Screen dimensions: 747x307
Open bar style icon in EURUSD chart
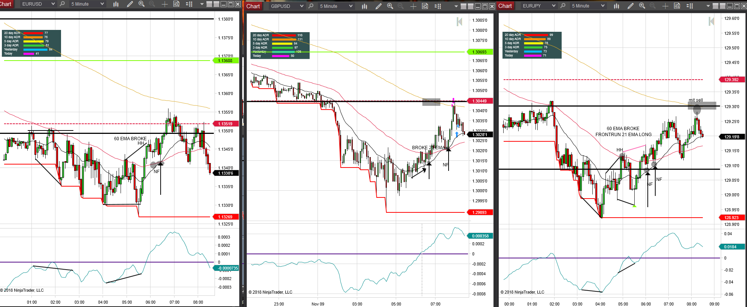pos(116,4)
